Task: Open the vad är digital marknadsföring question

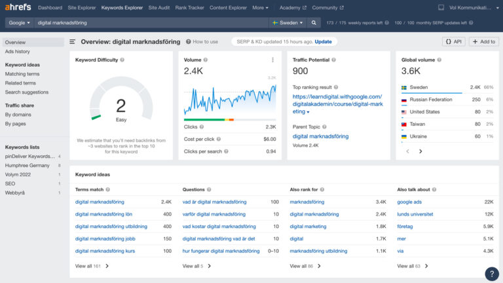Action: pyautogui.click(x=214, y=202)
